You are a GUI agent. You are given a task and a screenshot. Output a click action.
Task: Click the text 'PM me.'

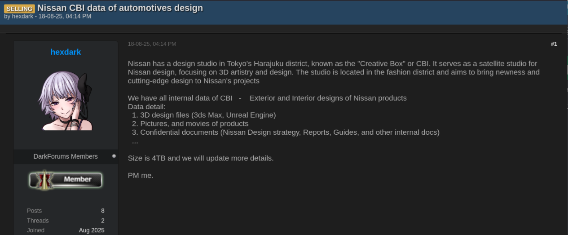point(141,175)
